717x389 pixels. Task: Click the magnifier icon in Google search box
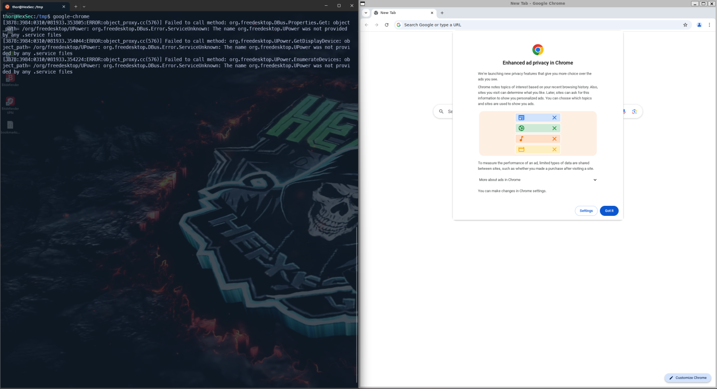pos(441,112)
